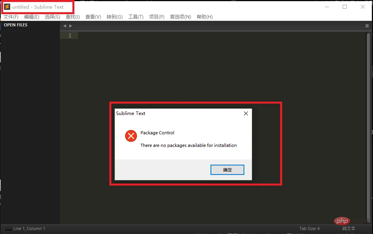The height and width of the screenshot is (234, 373).
Task: Click the Sublime Text app icon in title bar
Action: point(7,7)
